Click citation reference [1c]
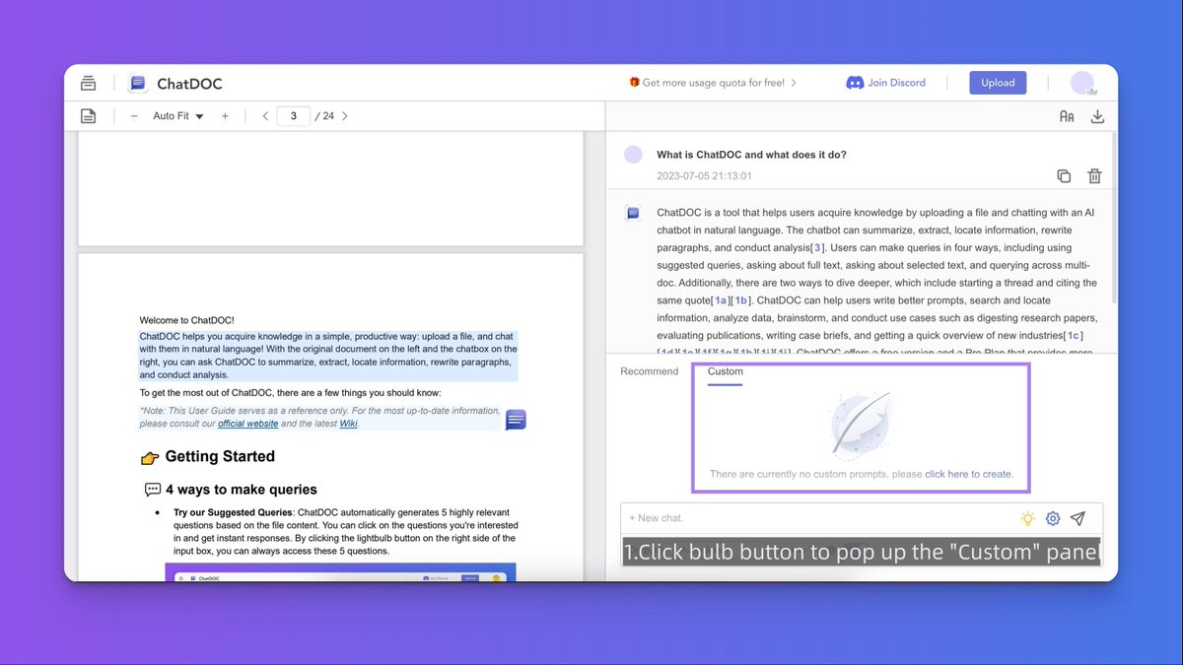Screen dimensions: 1183x665 click(1075, 336)
